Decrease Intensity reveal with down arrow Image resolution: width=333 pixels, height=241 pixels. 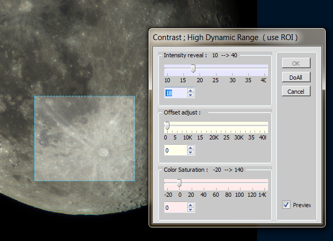tap(191, 95)
